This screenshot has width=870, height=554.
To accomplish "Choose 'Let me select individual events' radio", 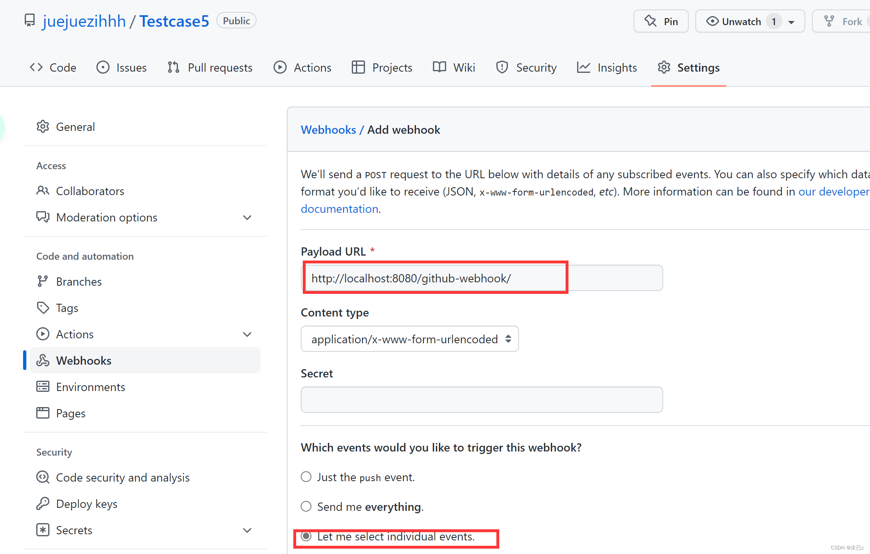I will click(x=306, y=536).
